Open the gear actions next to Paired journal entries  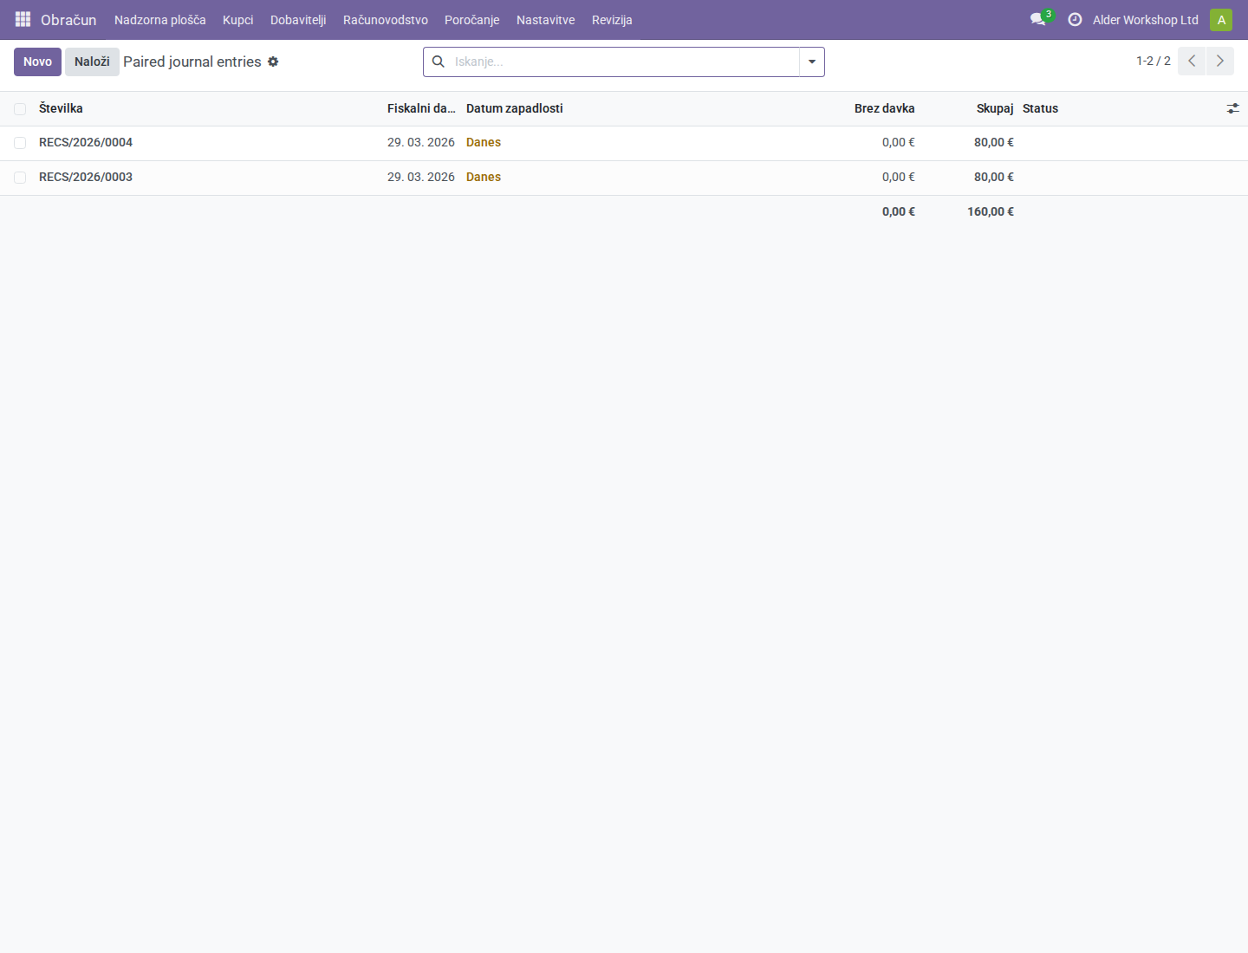(273, 62)
